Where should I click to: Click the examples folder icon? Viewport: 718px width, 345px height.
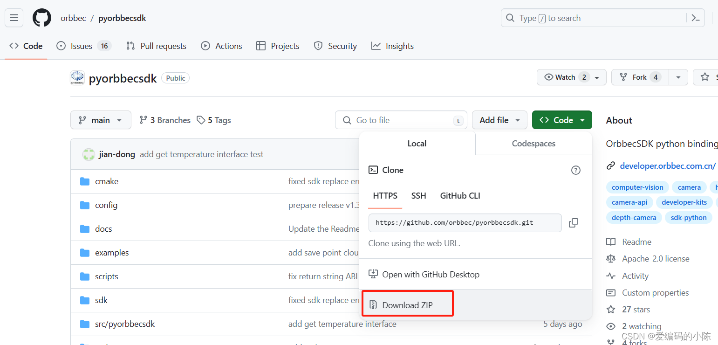tap(84, 253)
